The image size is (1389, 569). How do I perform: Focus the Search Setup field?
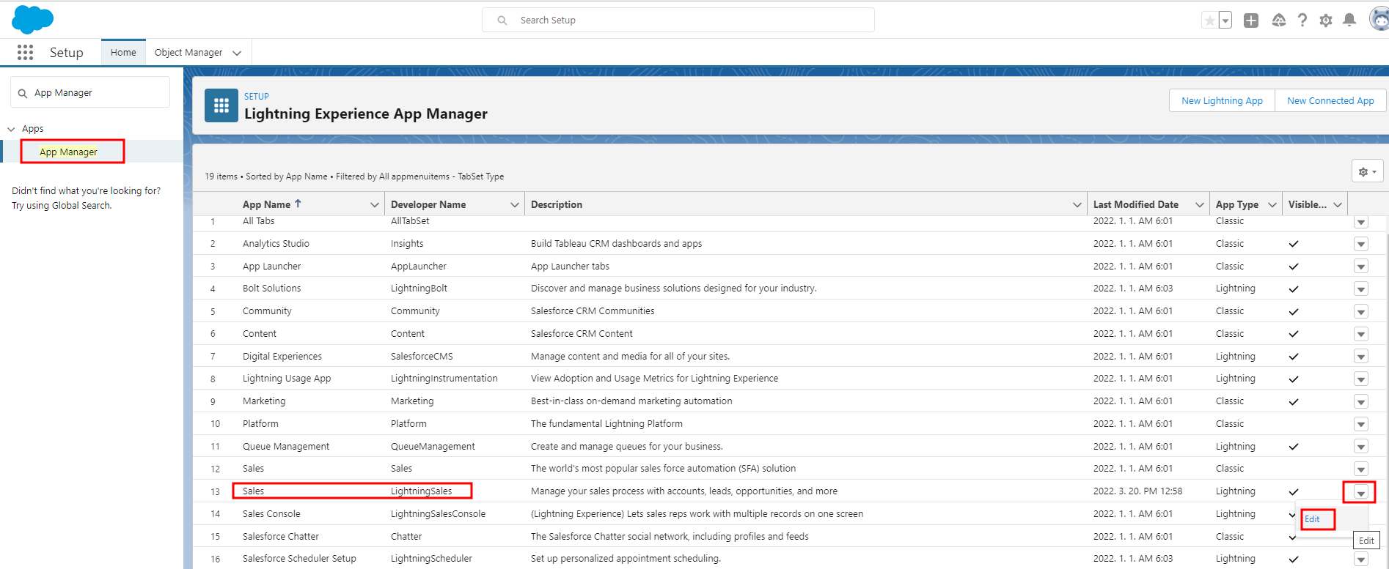click(678, 20)
